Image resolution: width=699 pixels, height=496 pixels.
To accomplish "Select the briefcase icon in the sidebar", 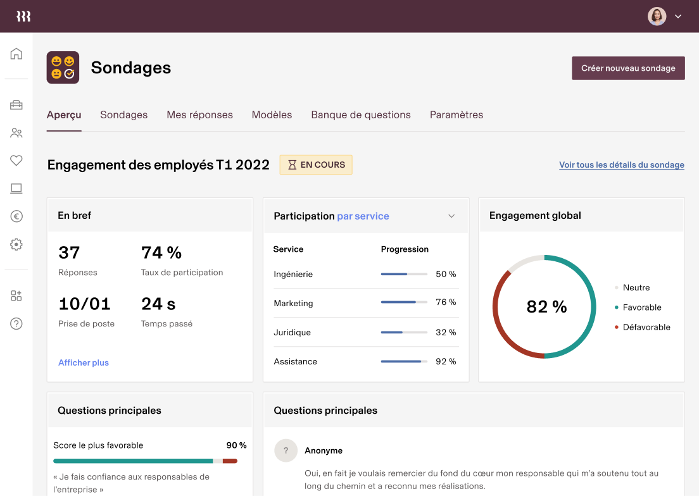I will [16, 105].
